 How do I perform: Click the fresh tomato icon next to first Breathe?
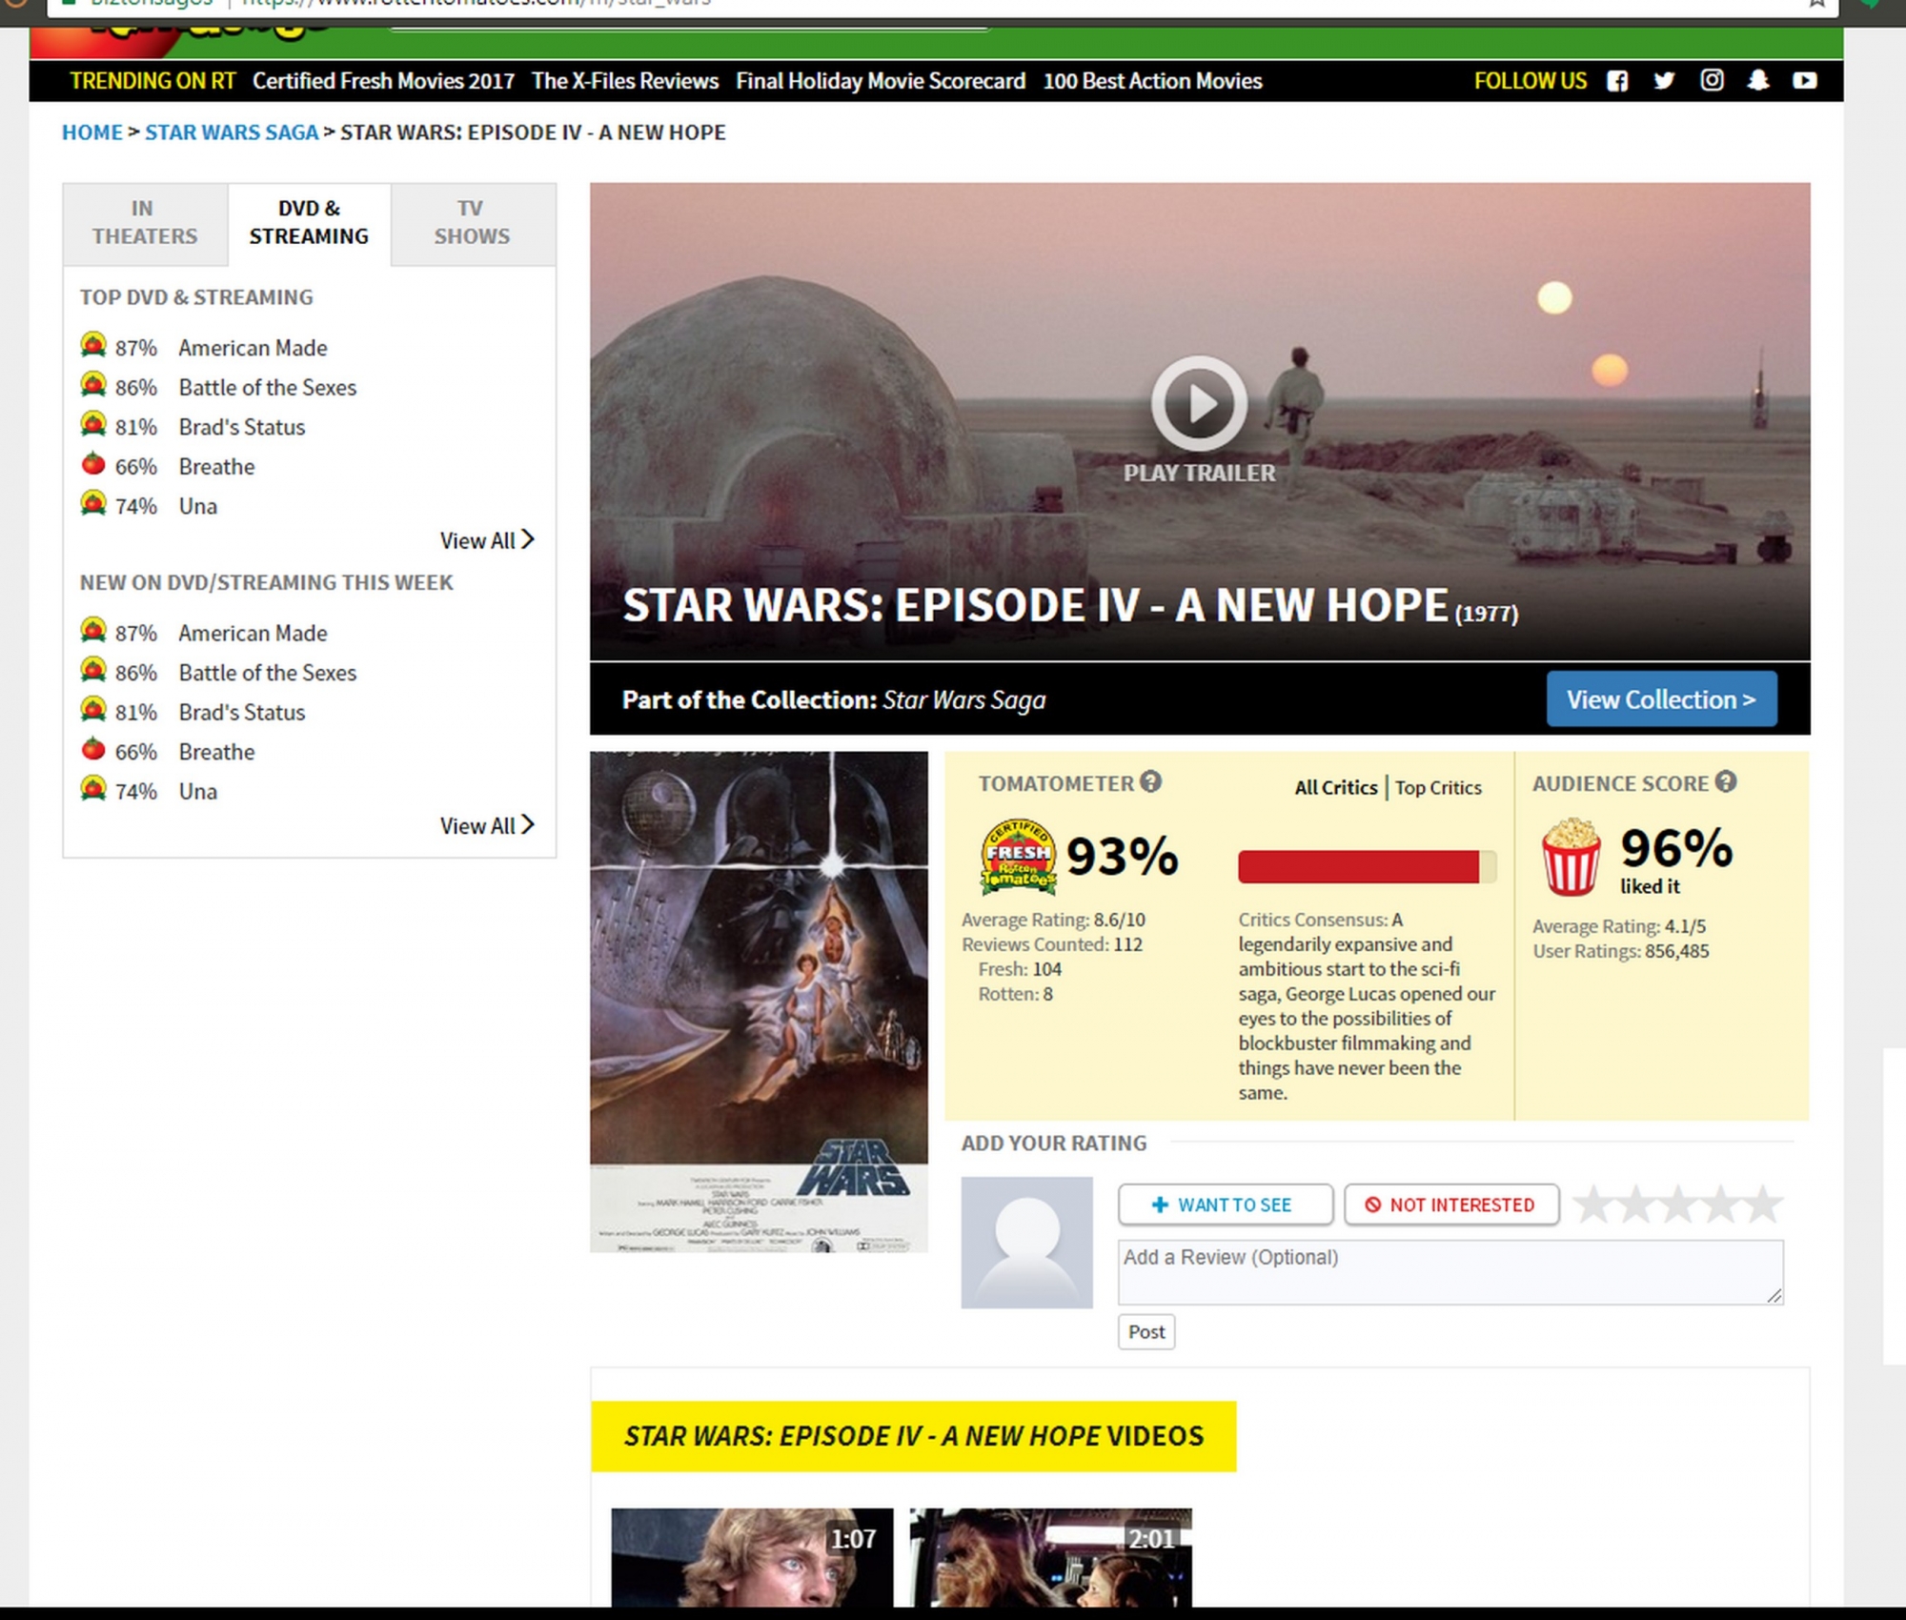point(93,464)
